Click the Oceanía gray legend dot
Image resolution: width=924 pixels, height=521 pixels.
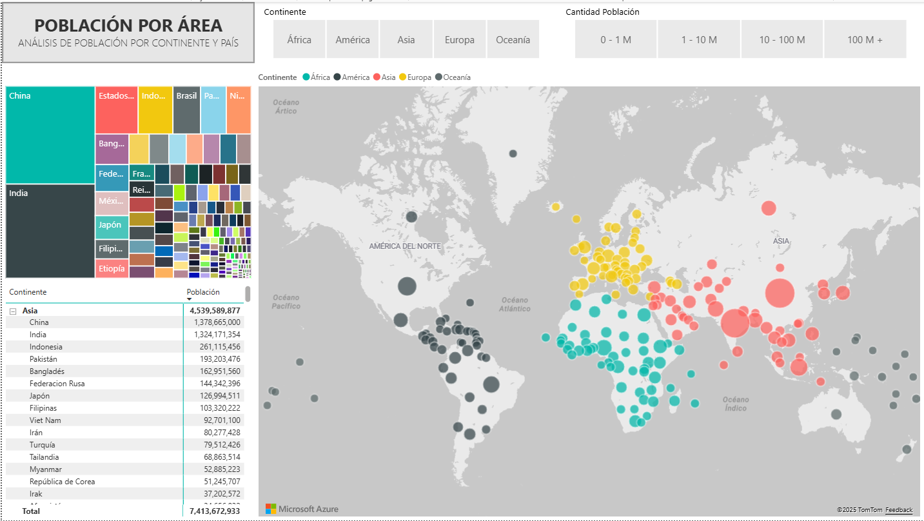coord(438,77)
